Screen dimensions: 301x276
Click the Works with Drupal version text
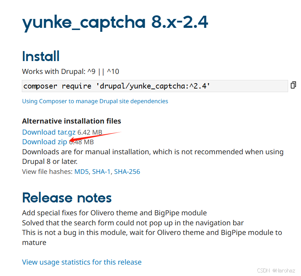[x=71, y=71]
